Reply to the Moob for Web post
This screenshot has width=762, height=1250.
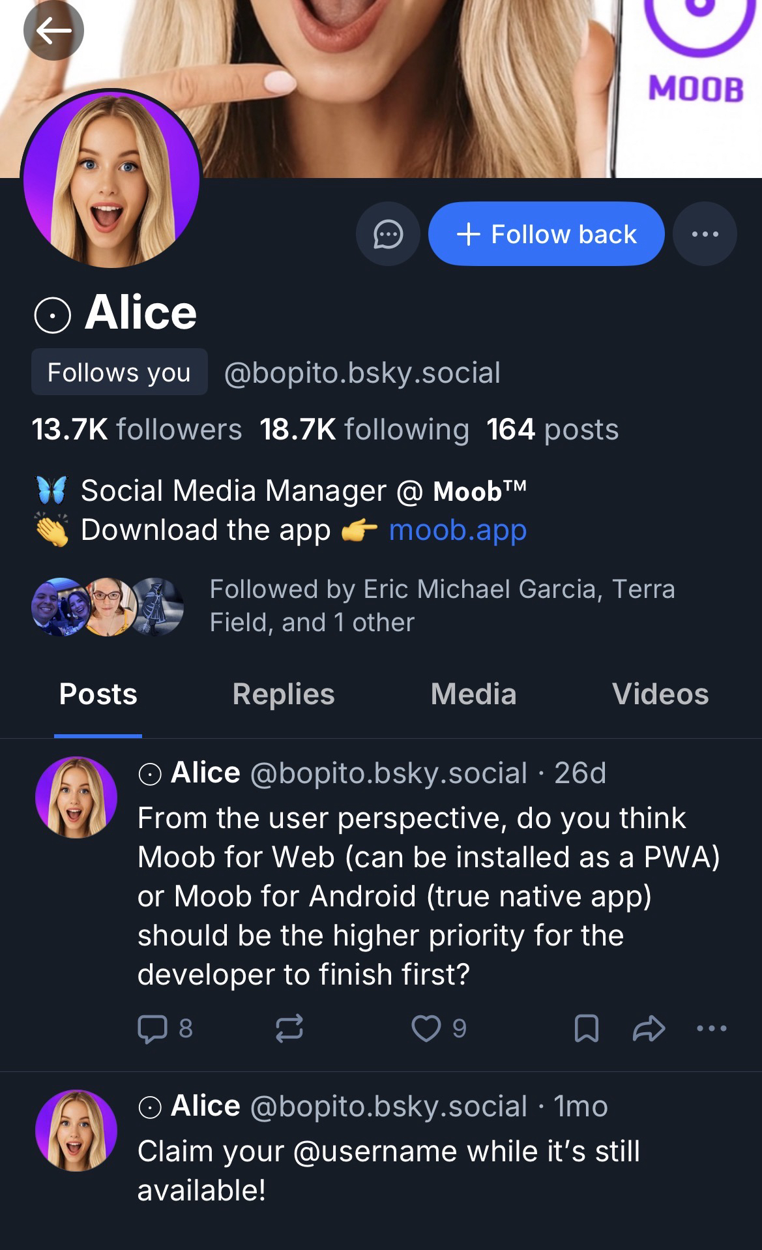[x=153, y=1028]
